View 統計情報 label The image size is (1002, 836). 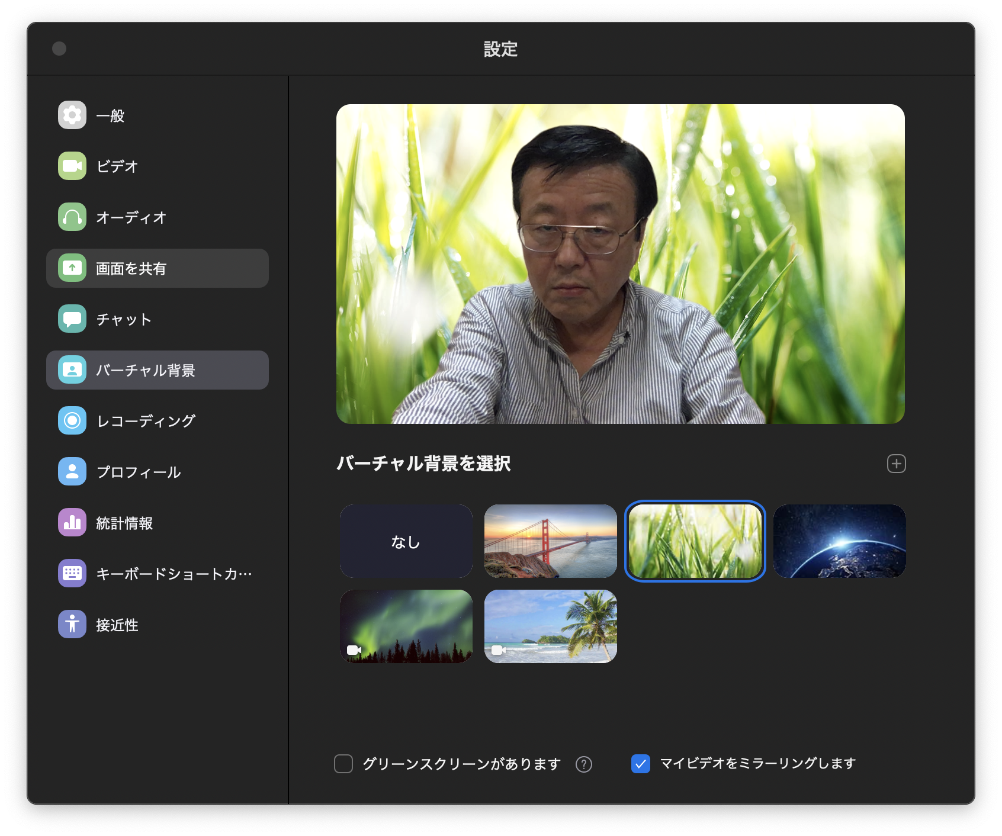pyautogui.click(x=124, y=523)
